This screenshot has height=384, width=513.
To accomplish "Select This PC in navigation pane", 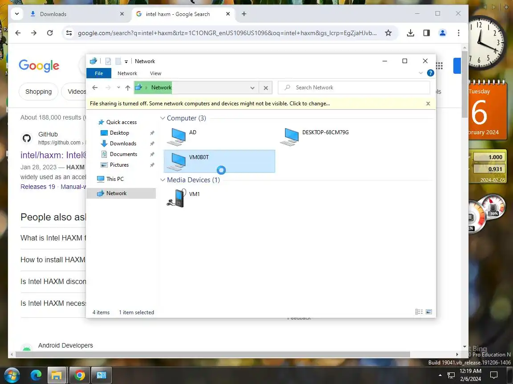I will pos(115,179).
